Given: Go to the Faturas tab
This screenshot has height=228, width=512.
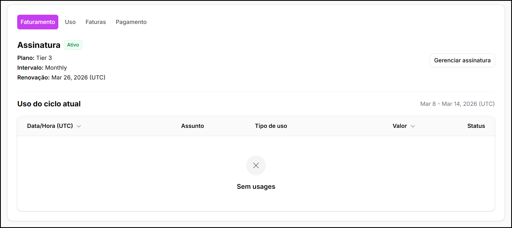Looking at the screenshot, I should pos(95,22).
